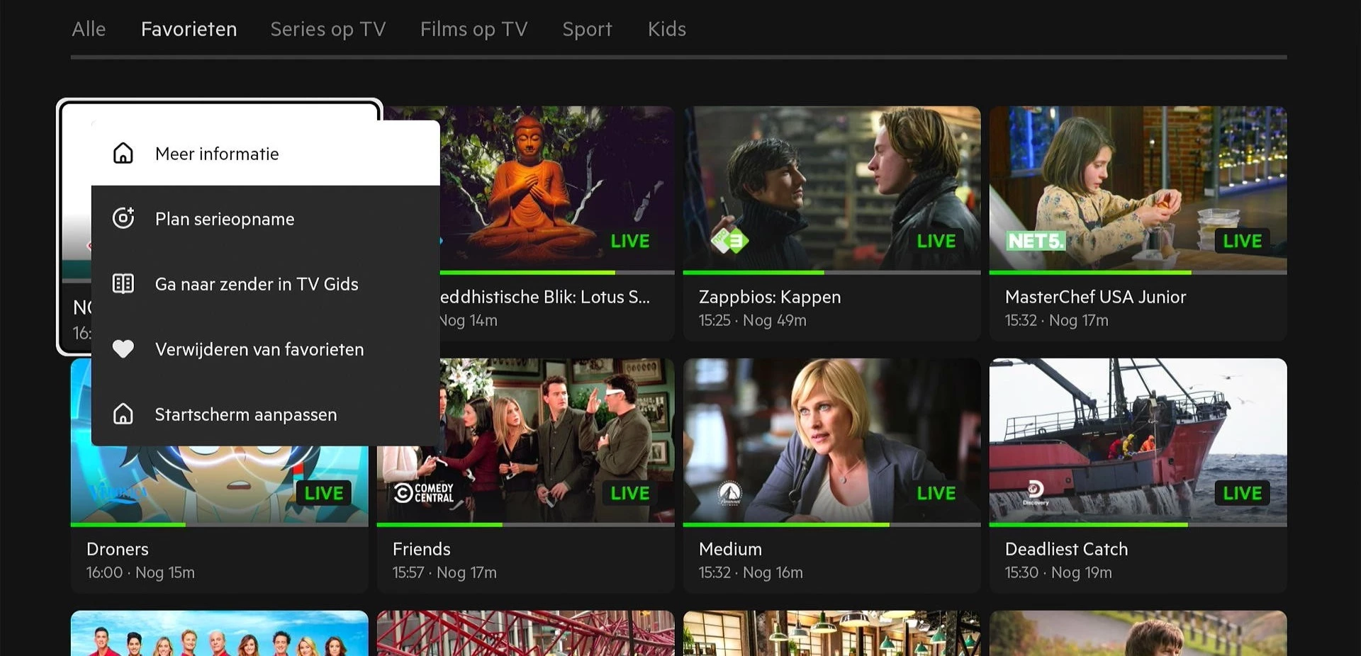Click the '15:32 · Nog 16m' time text

pos(751,572)
